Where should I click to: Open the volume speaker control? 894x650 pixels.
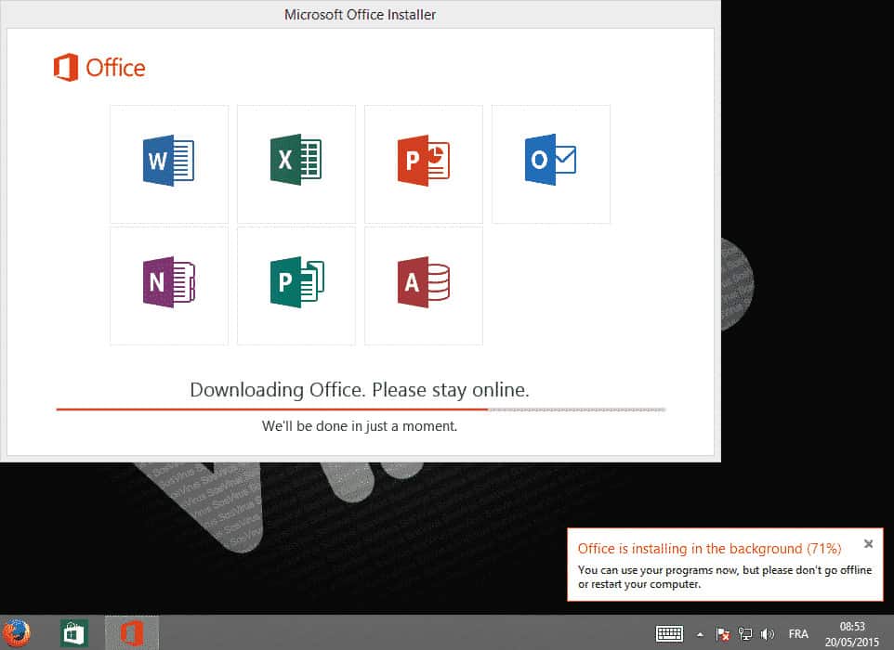(x=768, y=635)
